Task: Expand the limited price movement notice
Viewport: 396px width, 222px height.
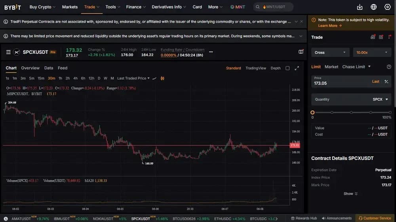Action: click(301, 36)
